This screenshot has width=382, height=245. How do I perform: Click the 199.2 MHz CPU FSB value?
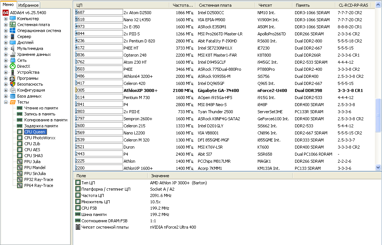pyautogui.click(x=160, y=208)
